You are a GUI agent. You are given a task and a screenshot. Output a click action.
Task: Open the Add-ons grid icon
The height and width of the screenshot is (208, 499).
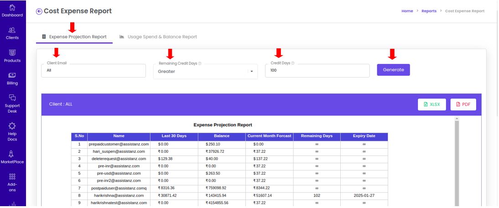(x=12, y=177)
